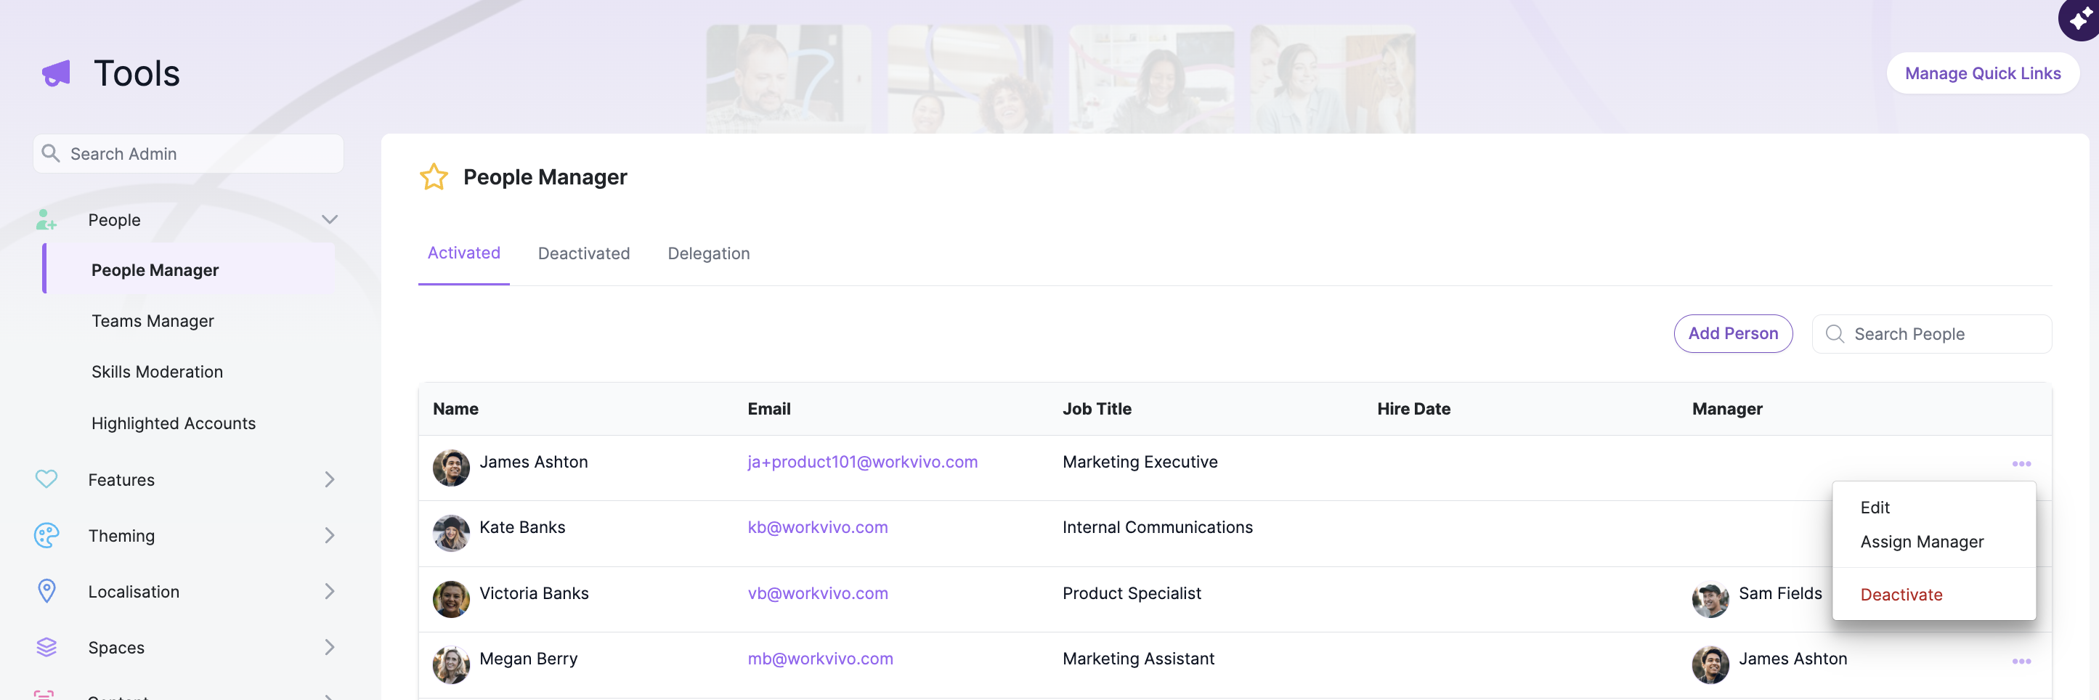Image resolution: width=2099 pixels, height=700 pixels.
Task: Click the Features heart icon
Action: pos(46,479)
